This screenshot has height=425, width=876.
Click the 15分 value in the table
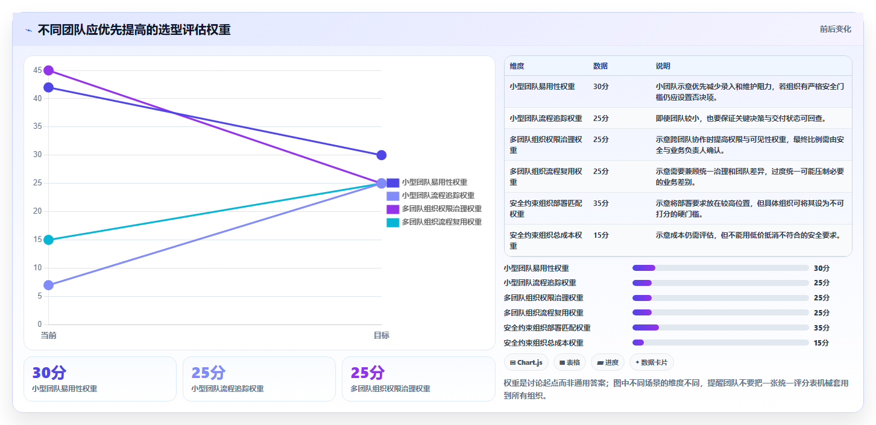pyautogui.click(x=601, y=235)
